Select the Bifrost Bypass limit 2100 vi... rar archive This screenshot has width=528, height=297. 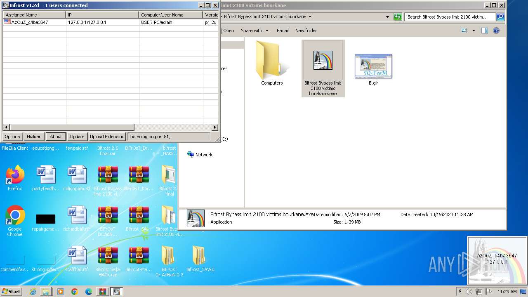108,181
